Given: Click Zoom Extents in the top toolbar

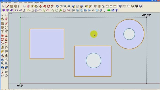Looking at the screenshot, I should 69,6.
